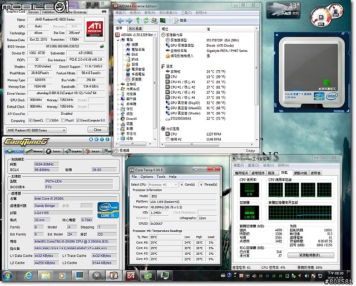Click the AIDA64 users toolbar icon
The height and width of the screenshot is (286, 356).
[155, 21]
